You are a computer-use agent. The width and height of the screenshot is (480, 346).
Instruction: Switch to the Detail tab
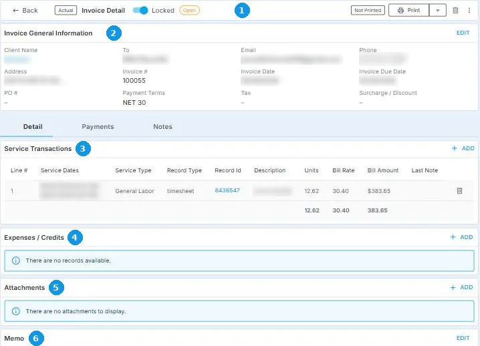[x=33, y=127]
